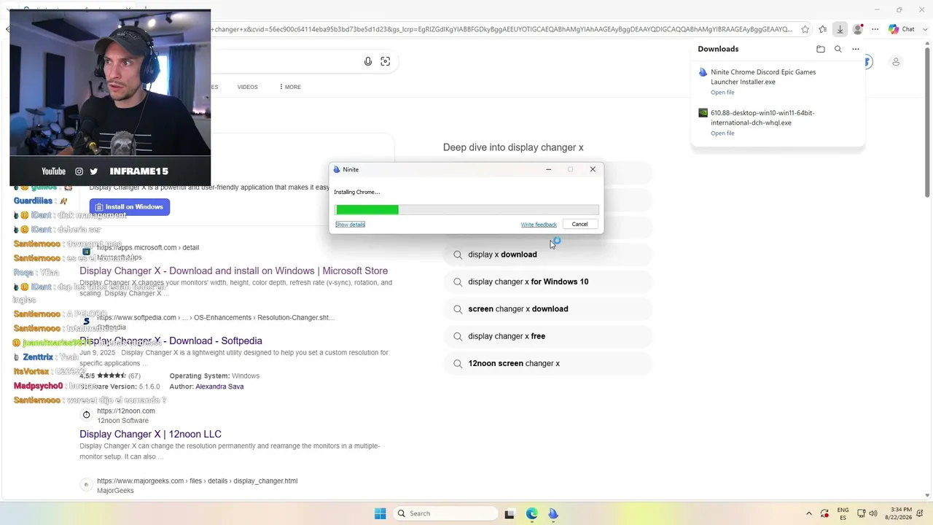Screen dimensions: 933x525
Task: Open the Edge favorites list icon
Action: 822,29
